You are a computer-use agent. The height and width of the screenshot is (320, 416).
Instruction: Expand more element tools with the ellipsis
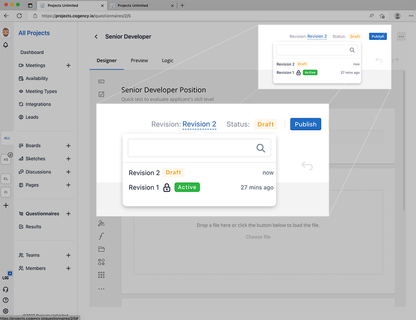(x=101, y=289)
